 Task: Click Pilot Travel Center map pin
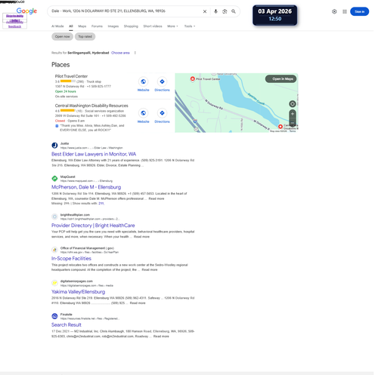pyautogui.click(x=193, y=78)
